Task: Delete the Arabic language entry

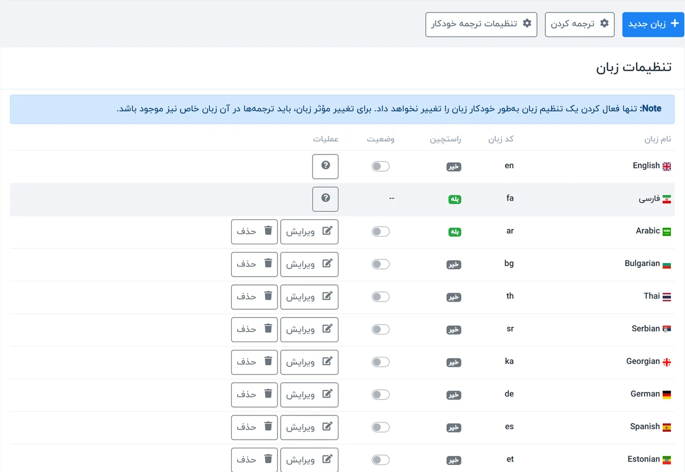Action: tap(254, 232)
